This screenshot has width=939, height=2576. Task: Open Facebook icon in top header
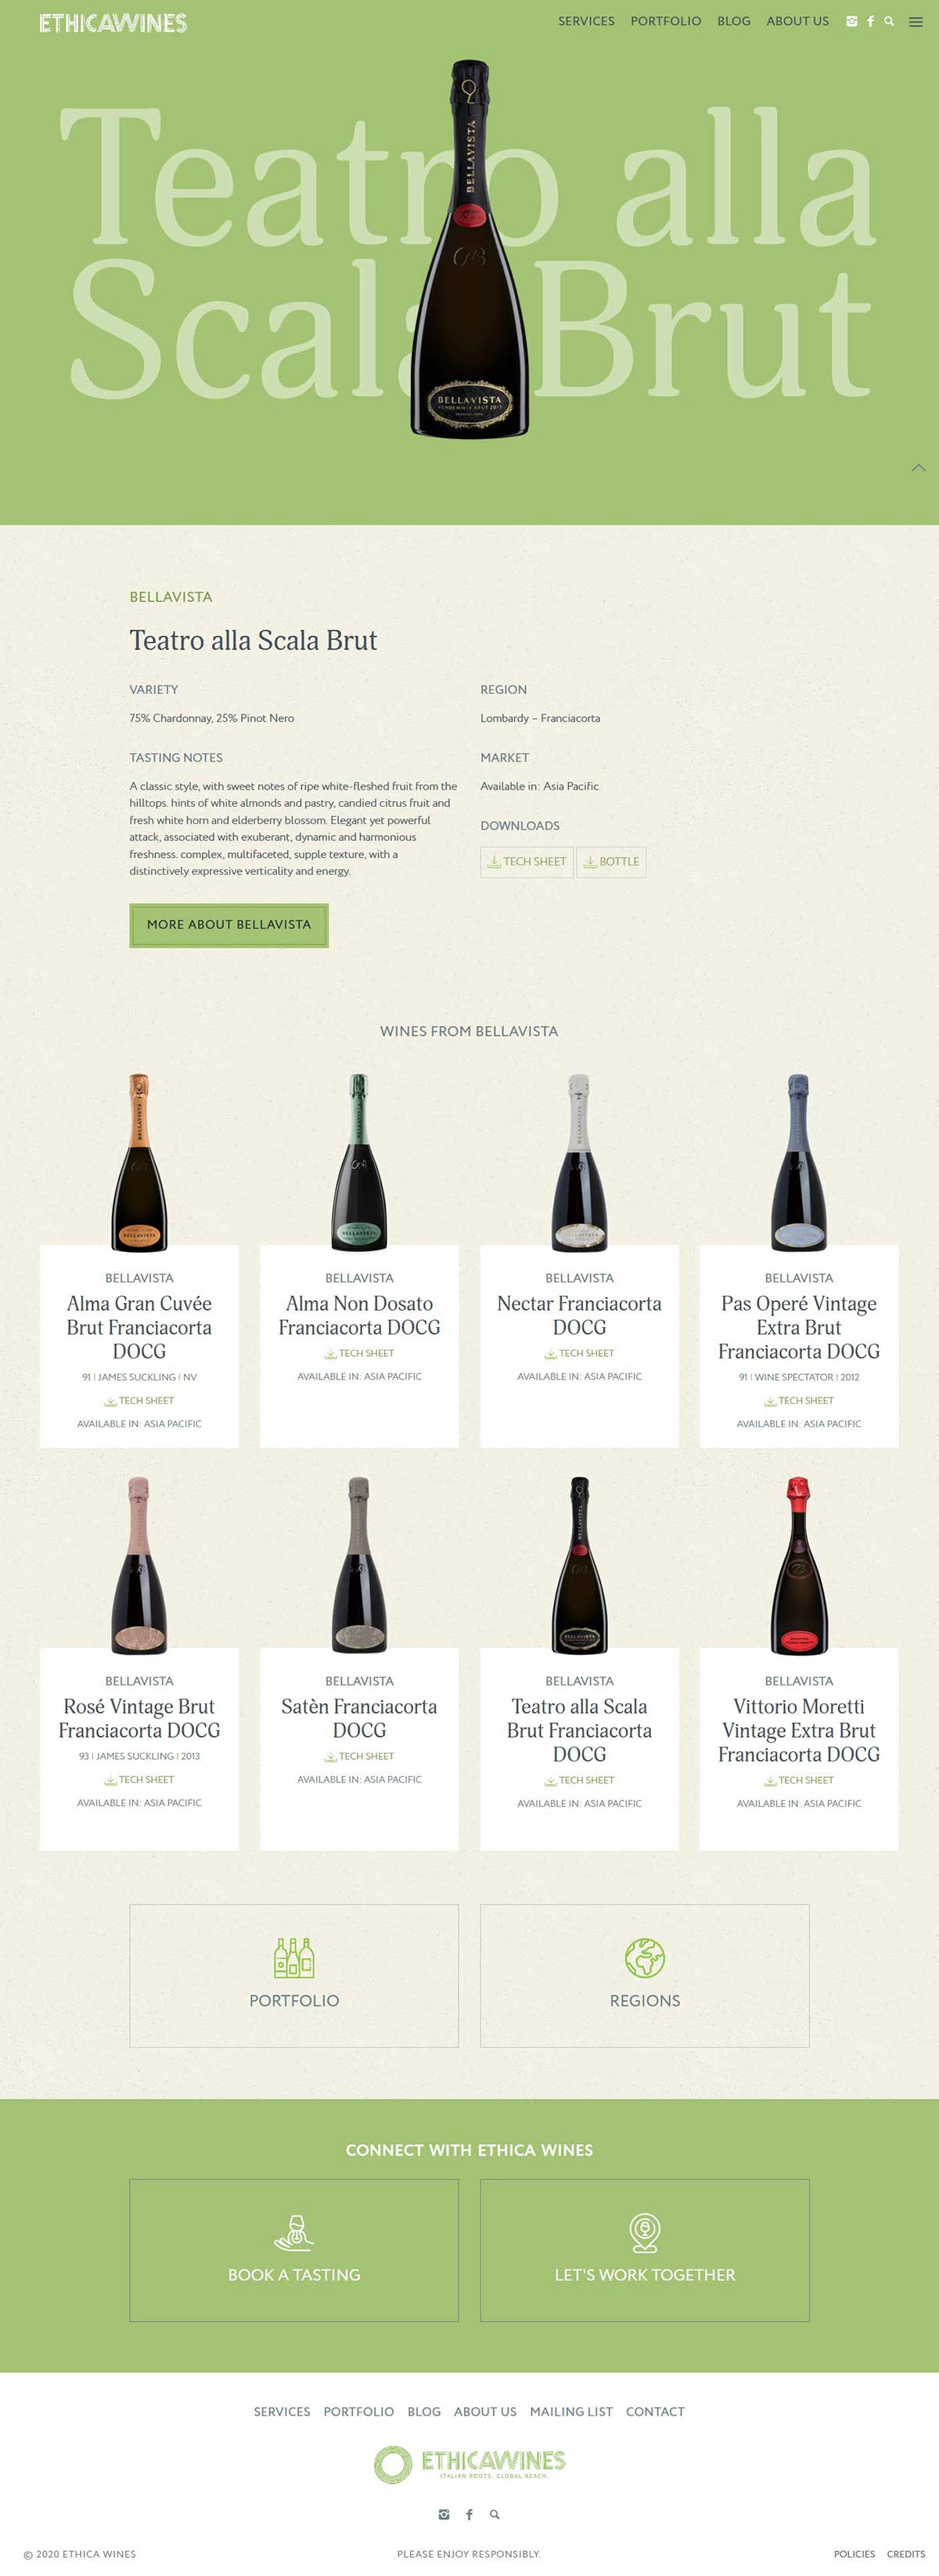tap(870, 21)
